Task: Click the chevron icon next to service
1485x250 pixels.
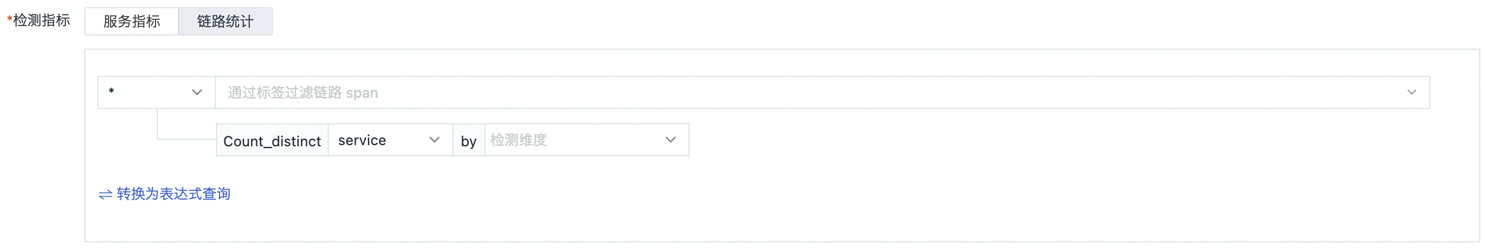Action: click(434, 140)
